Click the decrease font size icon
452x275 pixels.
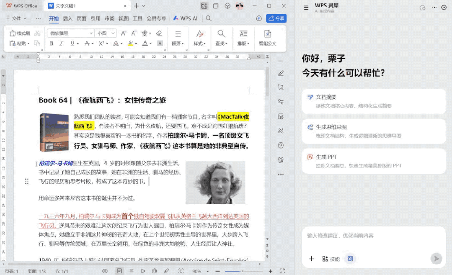pyautogui.click(x=134, y=33)
